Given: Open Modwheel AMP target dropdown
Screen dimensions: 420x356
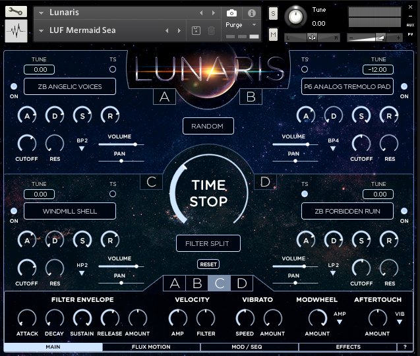Looking at the screenshot, I should (340, 322).
